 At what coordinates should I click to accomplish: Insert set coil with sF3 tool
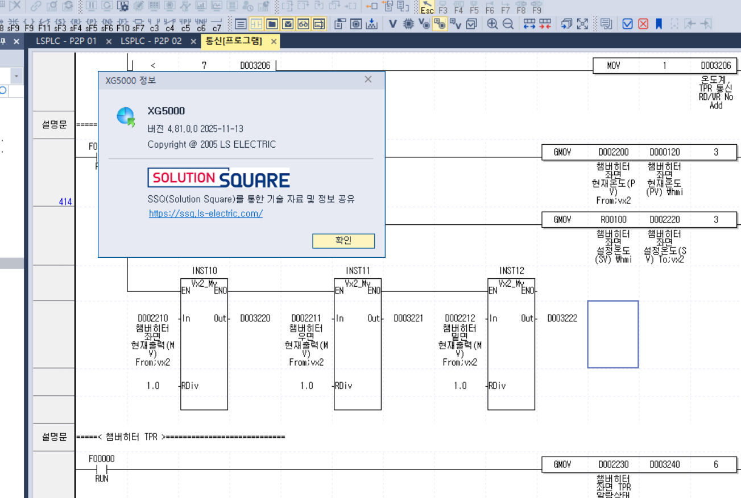point(60,24)
